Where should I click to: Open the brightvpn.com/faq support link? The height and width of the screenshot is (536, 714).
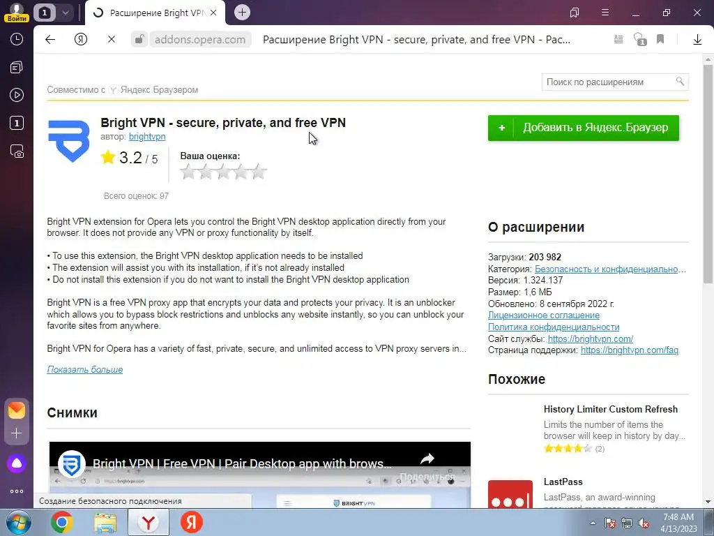tap(630, 350)
